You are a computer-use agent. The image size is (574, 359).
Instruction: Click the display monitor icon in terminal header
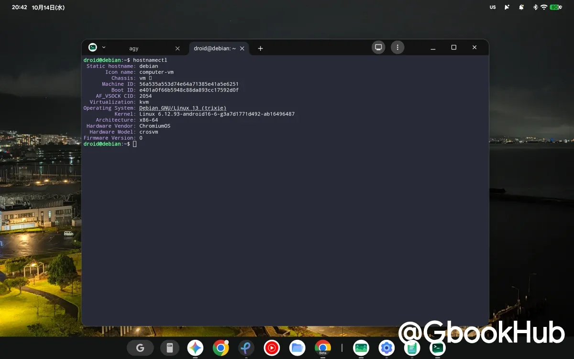pos(378,47)
